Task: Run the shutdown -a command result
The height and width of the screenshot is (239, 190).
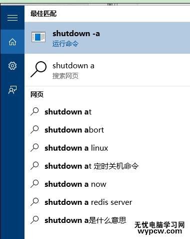Action: (x=107, y=38)
